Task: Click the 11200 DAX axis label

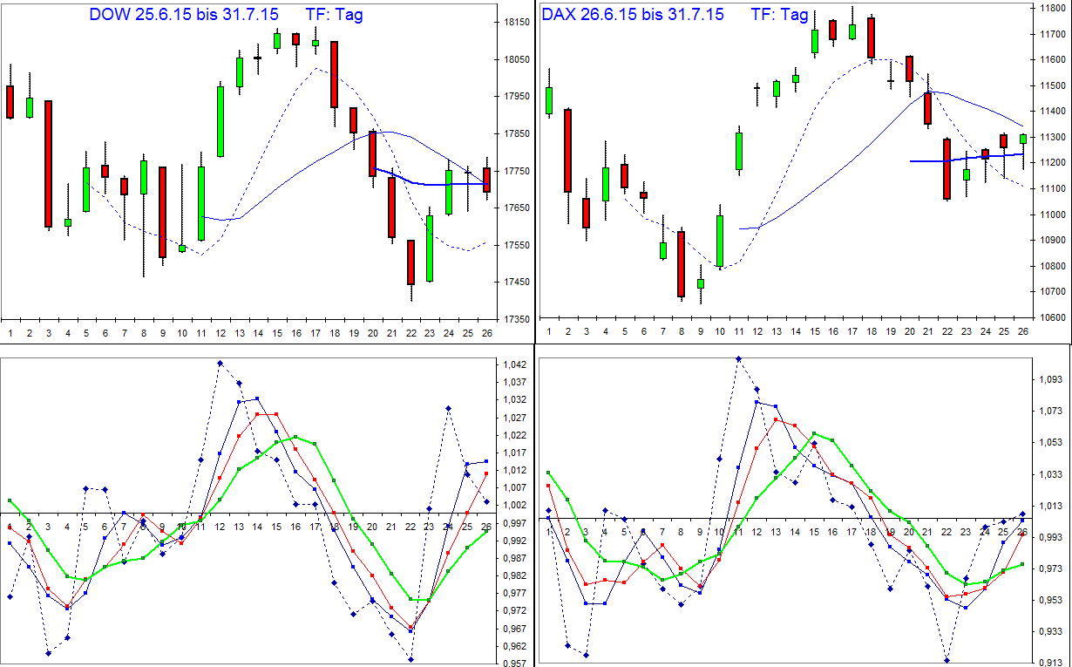Action: [1054, 162]
